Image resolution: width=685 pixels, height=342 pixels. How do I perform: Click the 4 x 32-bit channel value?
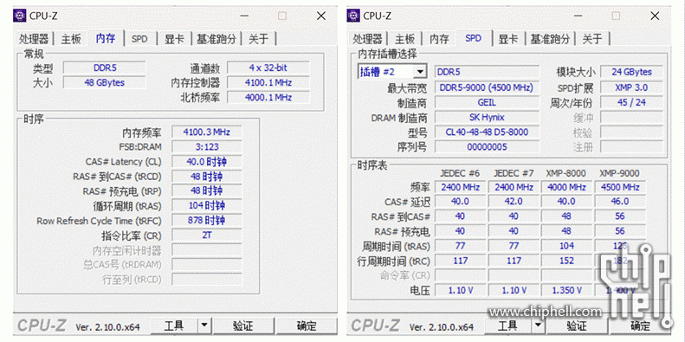pyautogui.click(x=268, y=68)
